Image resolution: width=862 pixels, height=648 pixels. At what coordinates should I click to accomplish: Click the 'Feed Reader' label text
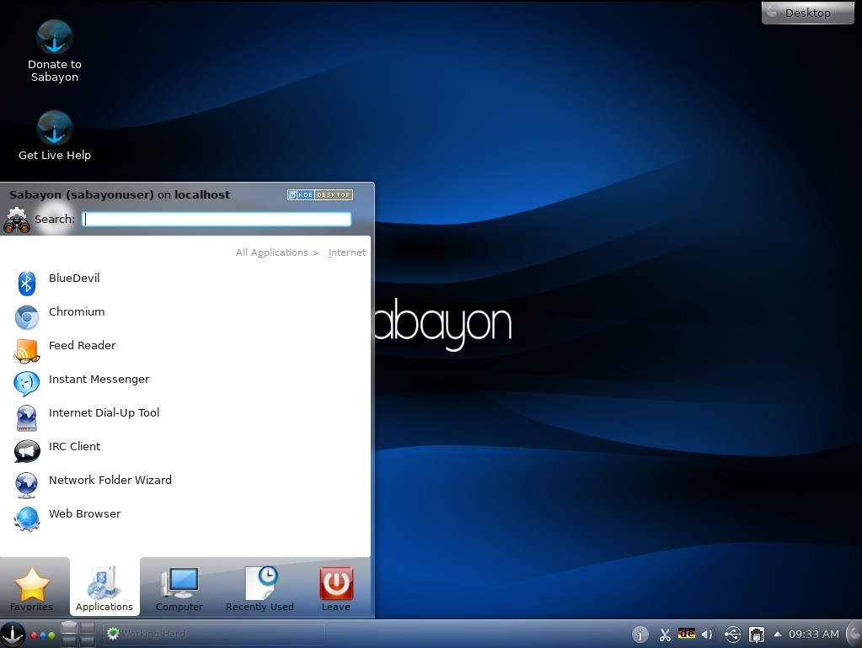(83, 345)
